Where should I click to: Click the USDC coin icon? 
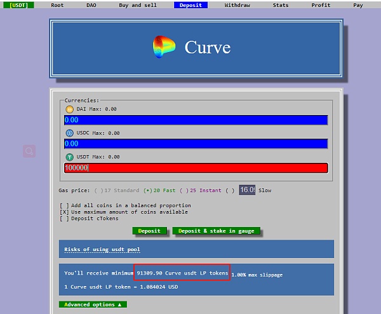69,133
